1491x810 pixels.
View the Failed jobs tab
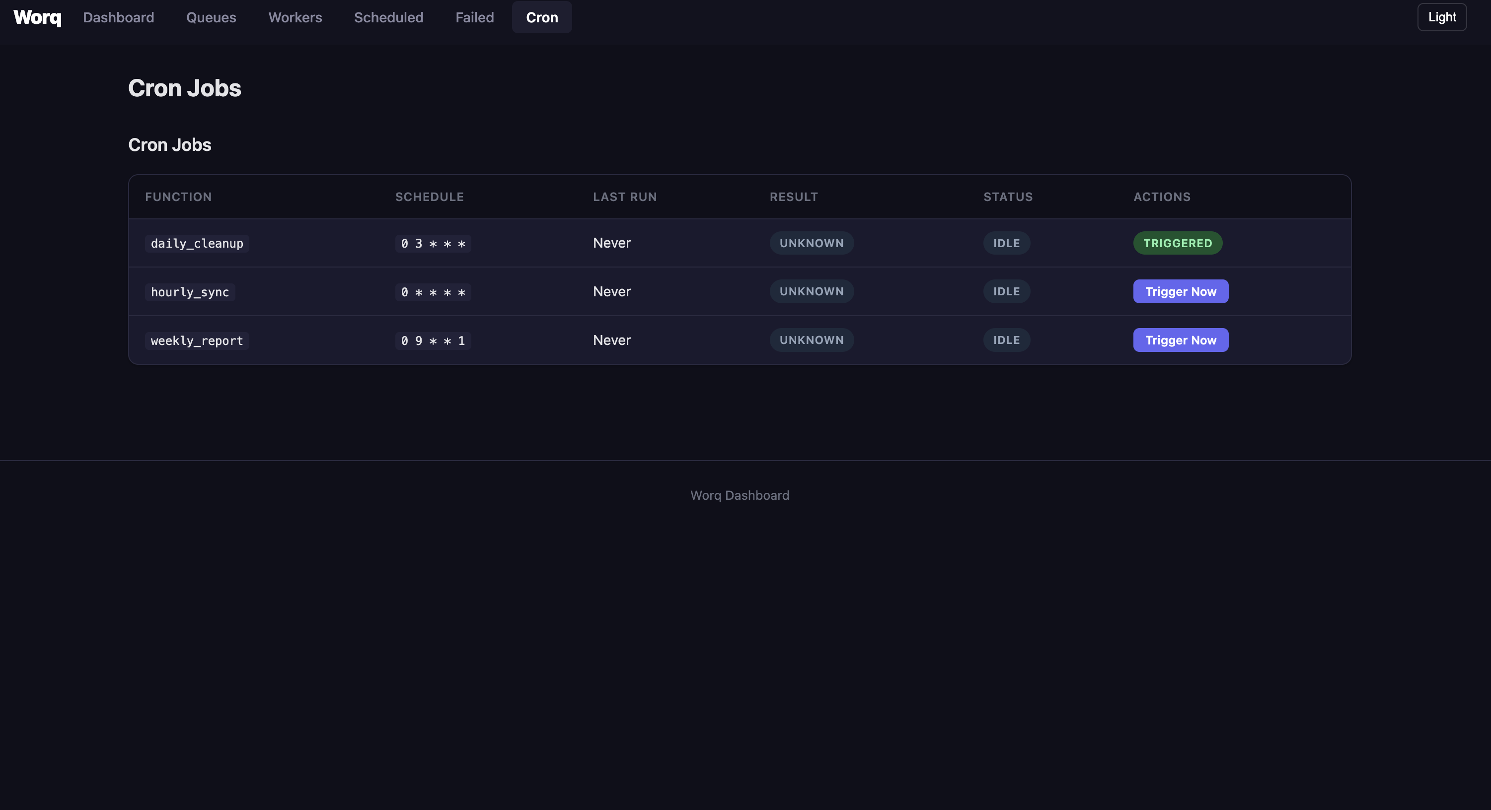[475, 17]
